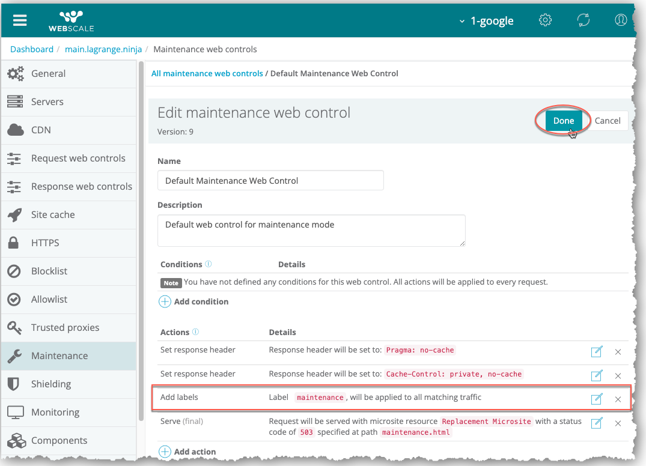The image size is (646, 466).
Task: Go to Blocklist in sidebar
Action: coord(49,271)
